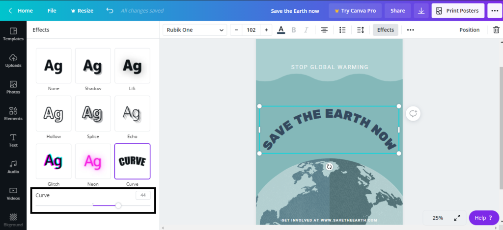Apply the Splice text effect
Viewport: 503px width, 230px height.
(93, 113)
